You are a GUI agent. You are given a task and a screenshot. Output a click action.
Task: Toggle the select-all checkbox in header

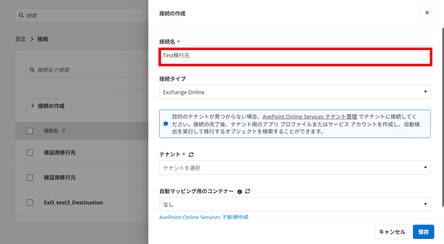[x=30, y=131]
